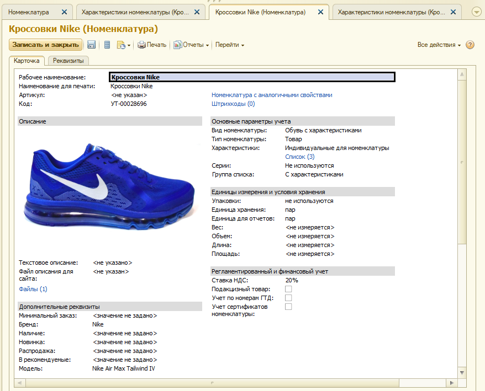This screenshot has height=391, width=485.
Task: Expand the Отчеты dropdown arrow
Action: click(x=207, y=45)
